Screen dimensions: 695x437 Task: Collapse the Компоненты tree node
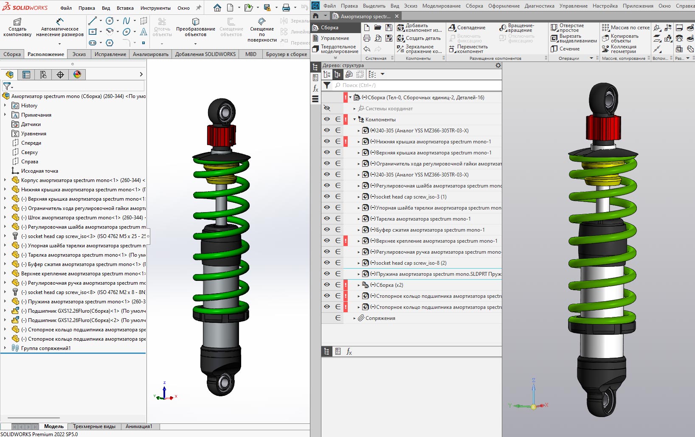355,120
